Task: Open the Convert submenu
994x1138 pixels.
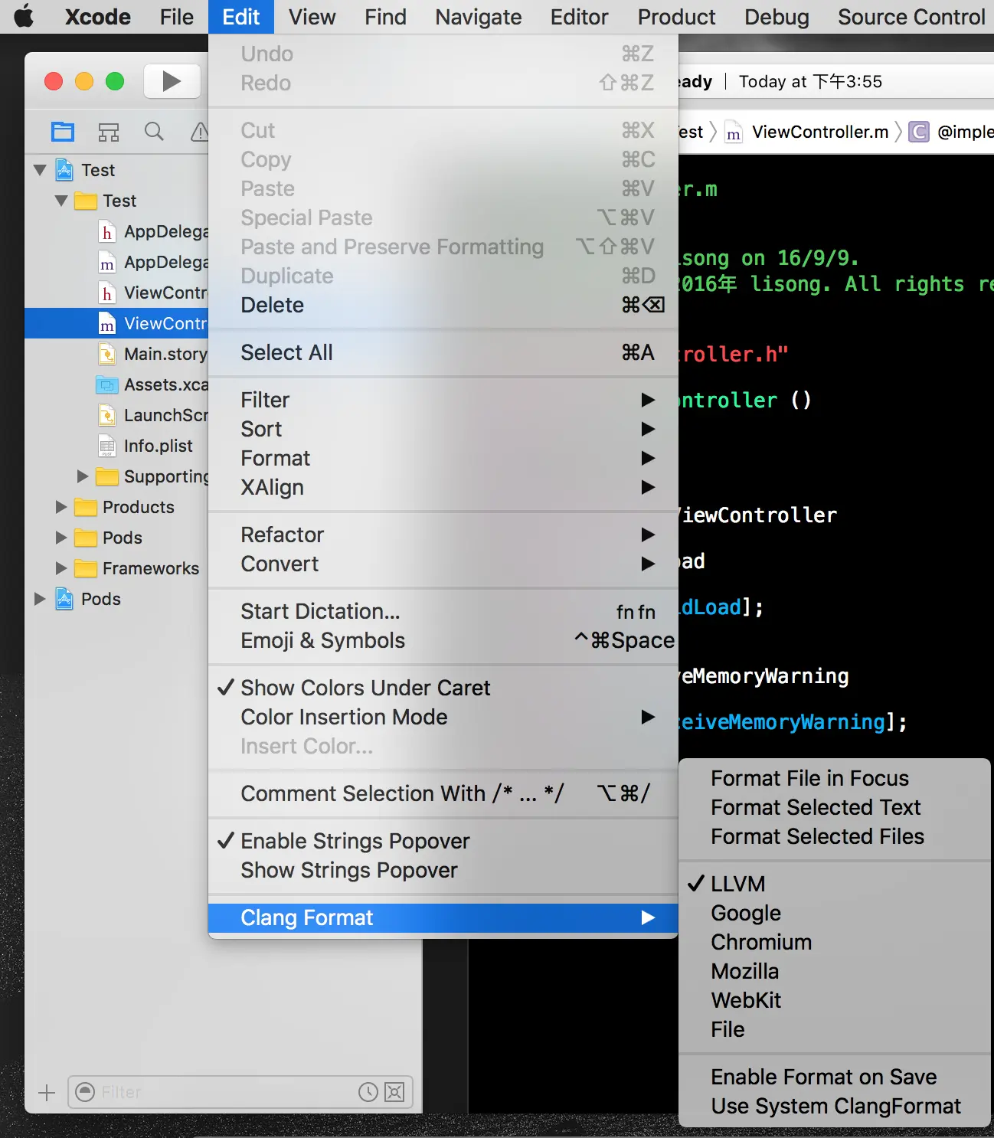Action: (443, 564)
